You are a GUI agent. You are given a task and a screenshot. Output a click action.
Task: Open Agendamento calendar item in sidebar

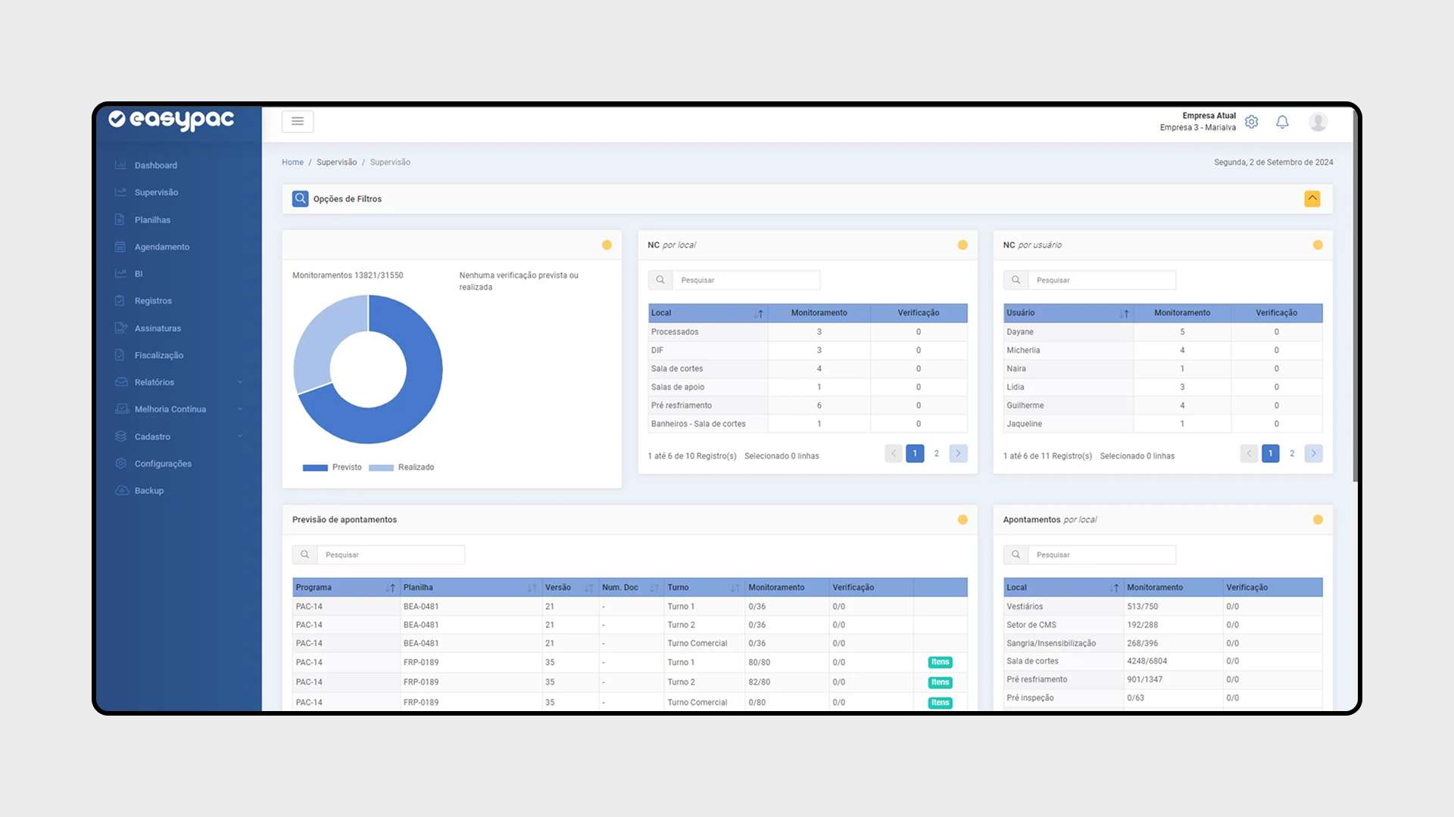(162, 247)
